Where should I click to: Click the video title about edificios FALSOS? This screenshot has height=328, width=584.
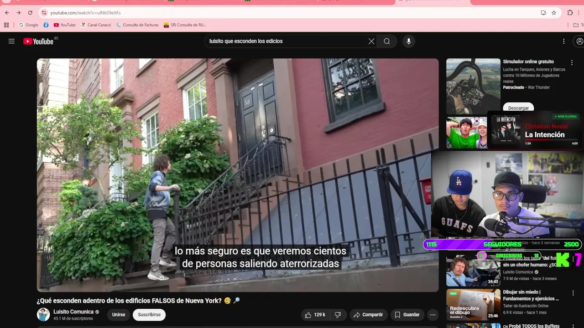pyautogui.click(x=138, y=301)
